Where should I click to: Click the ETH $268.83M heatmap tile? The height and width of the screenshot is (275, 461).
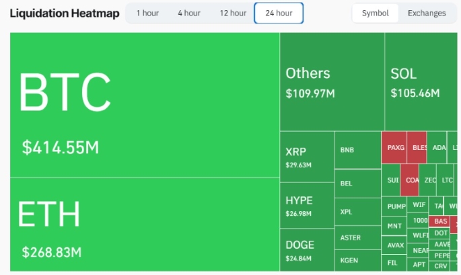pos(144,224)
